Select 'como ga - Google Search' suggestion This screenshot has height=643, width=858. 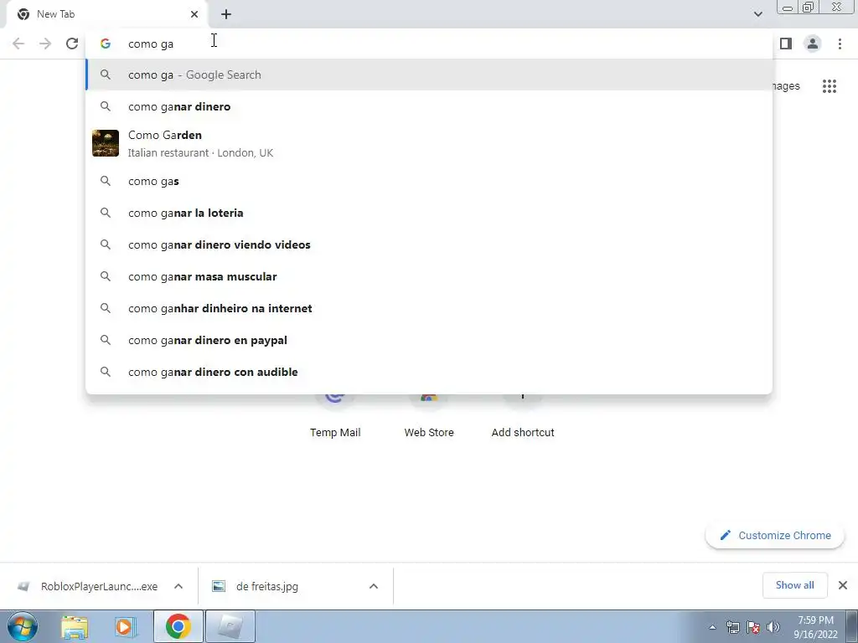pos(429,75)
